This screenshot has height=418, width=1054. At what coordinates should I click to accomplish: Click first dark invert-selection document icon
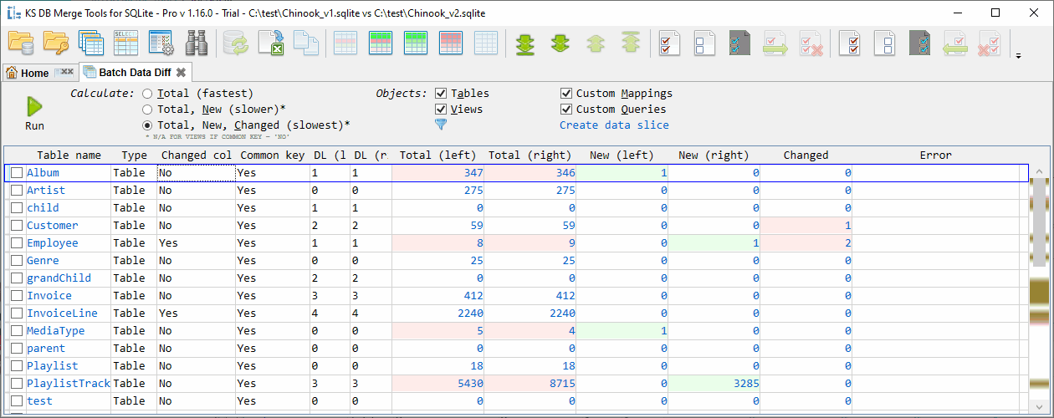coord(741,43)
